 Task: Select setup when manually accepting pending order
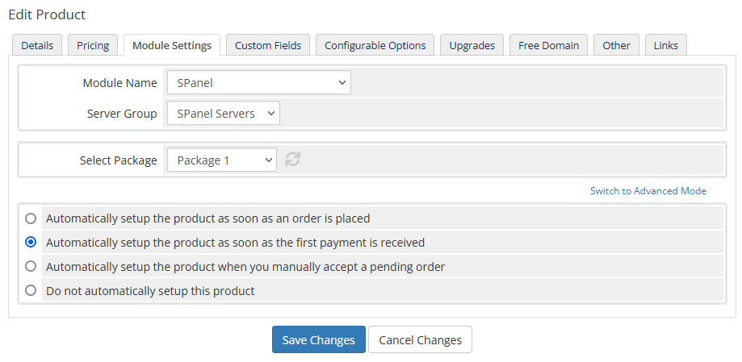[x=31, y=266]
